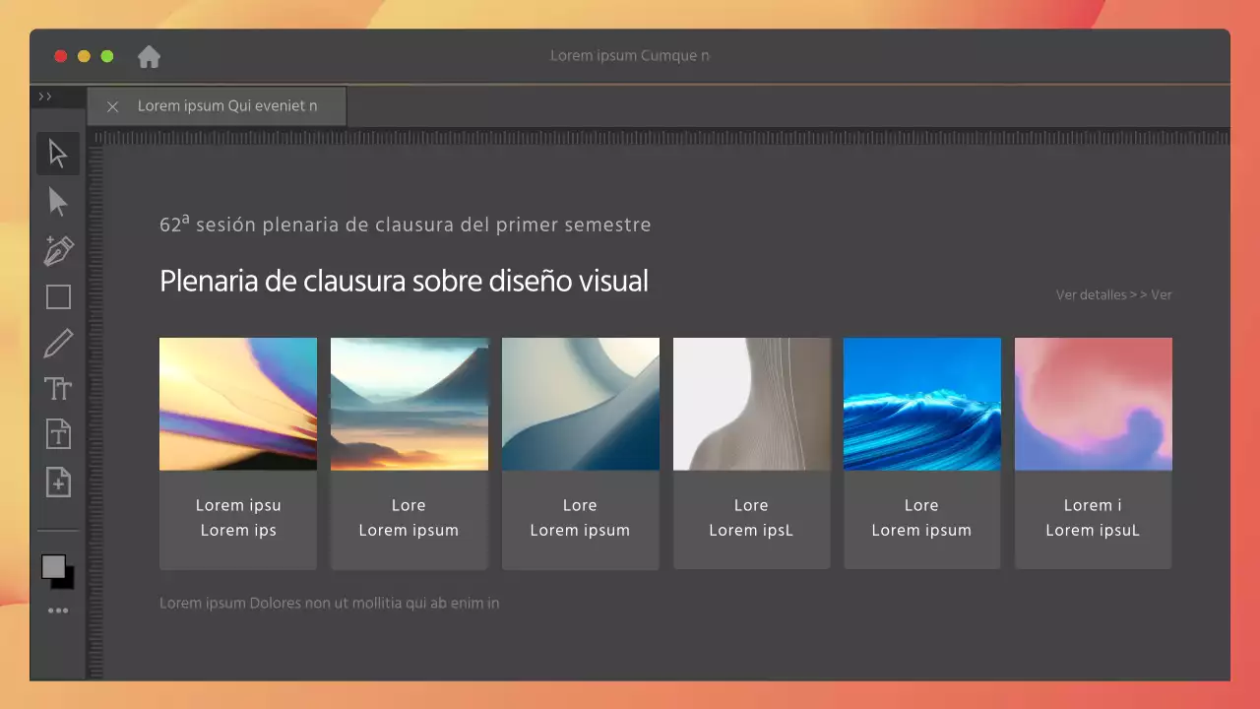
Task: Click the Add Page tool
Action: pyautogui.click(x=57, y=482)
